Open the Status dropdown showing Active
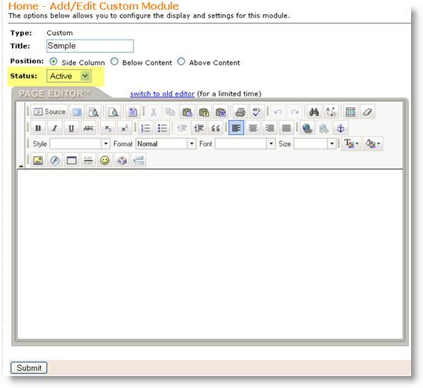The image size is (423, 388). coord(69,76)
